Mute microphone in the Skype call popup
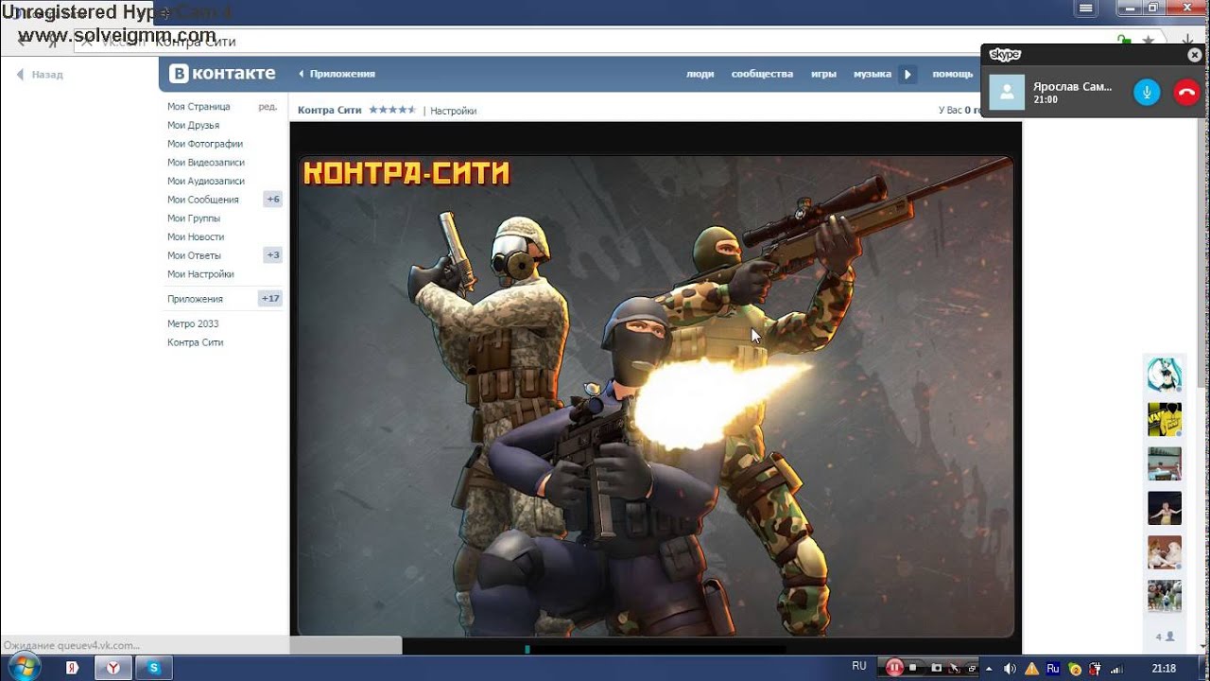Viewport: 1210px width, 681px height. 1147,93
